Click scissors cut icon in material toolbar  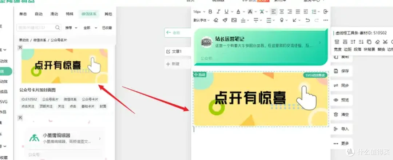click(x=385, y=42)
